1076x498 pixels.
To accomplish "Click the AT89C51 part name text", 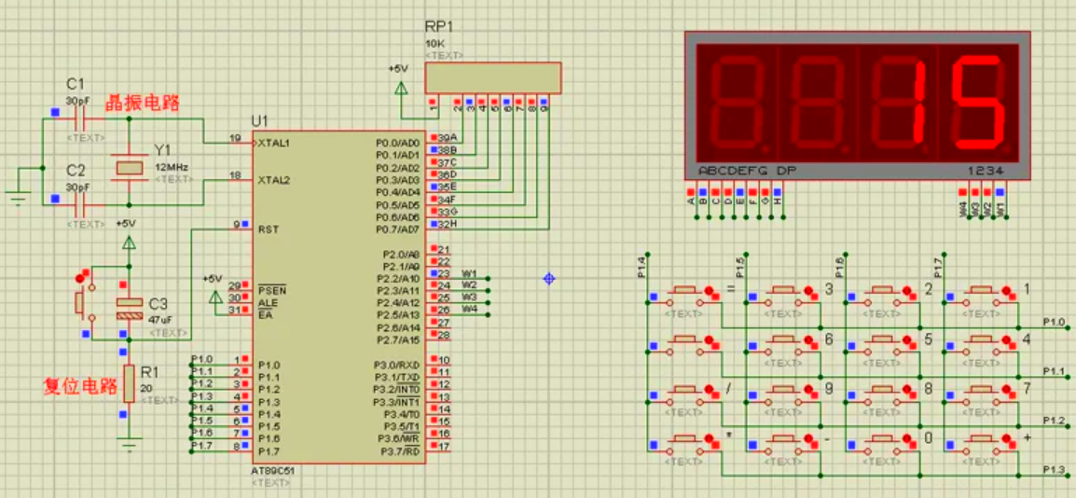I will [x=273, y=473].
